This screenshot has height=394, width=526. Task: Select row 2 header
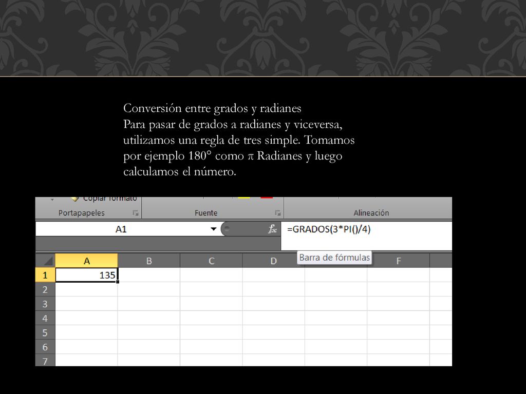click(x=45, y=289)
